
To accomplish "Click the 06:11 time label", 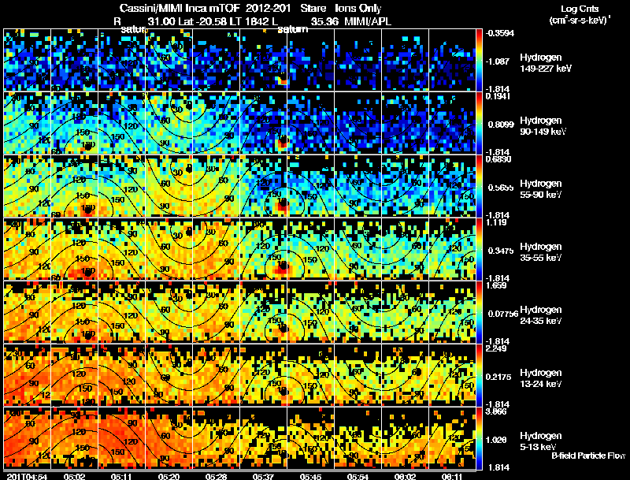I will click(x=452, y=476).
